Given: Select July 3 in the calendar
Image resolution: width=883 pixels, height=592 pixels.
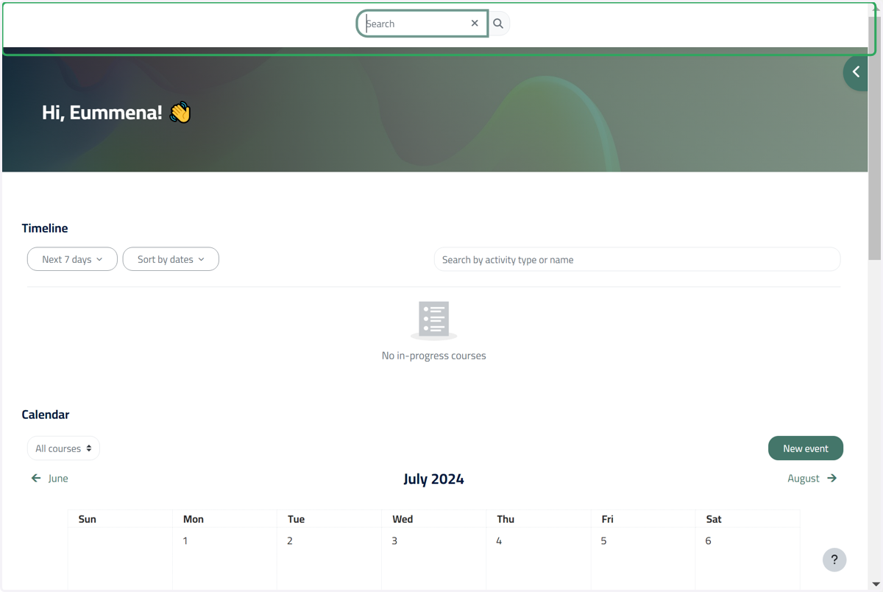Looking at the screenshot, I should (394, 541).
